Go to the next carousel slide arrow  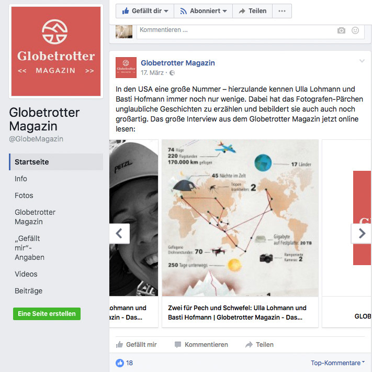pyautogui.click(x=362, y=233)
